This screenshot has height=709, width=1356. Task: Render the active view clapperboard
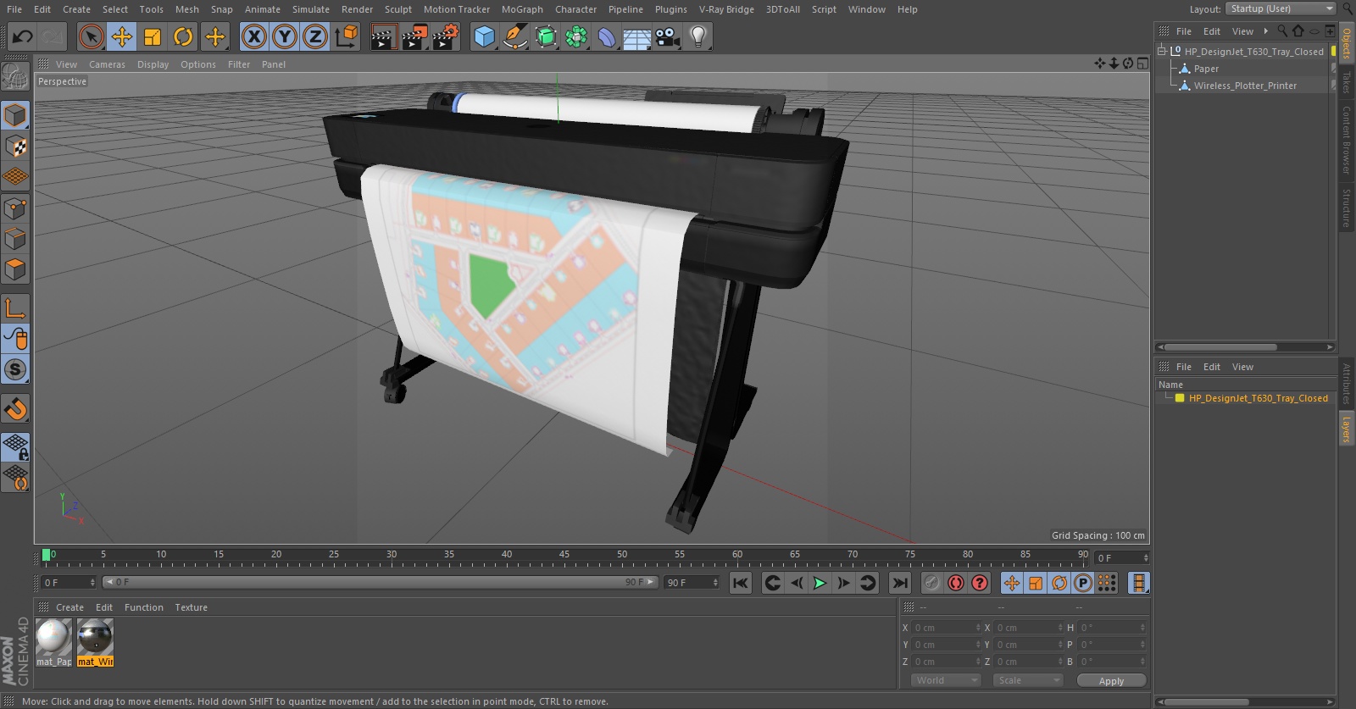383,36
